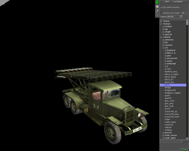This screenshot has width=189, height=151.
Task: Click the rotation lock angle value field
Action: (x=184, y=13)
